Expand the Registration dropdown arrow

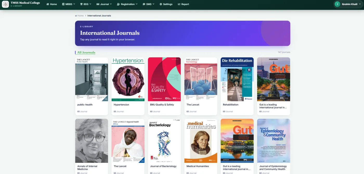[136, 4]
